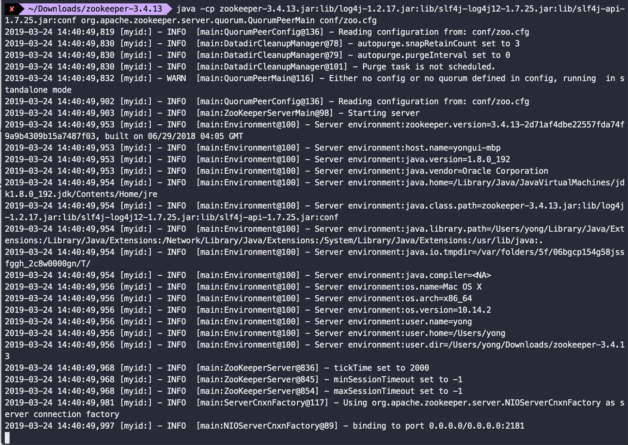Click 'maxSessionTimeout set to -1' text
This screenshot has height=445, width=628.
click(398, 391)
